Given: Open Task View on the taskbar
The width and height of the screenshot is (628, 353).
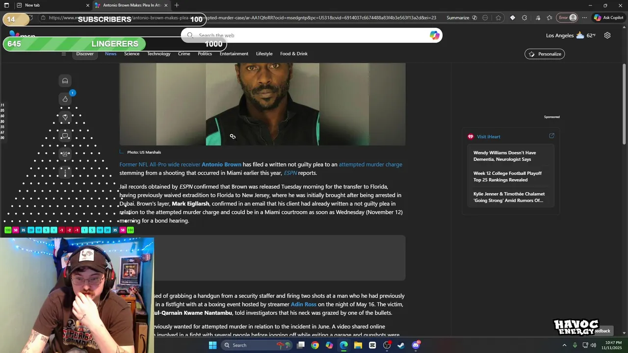Looking at the screenshot, I should 301,345.
